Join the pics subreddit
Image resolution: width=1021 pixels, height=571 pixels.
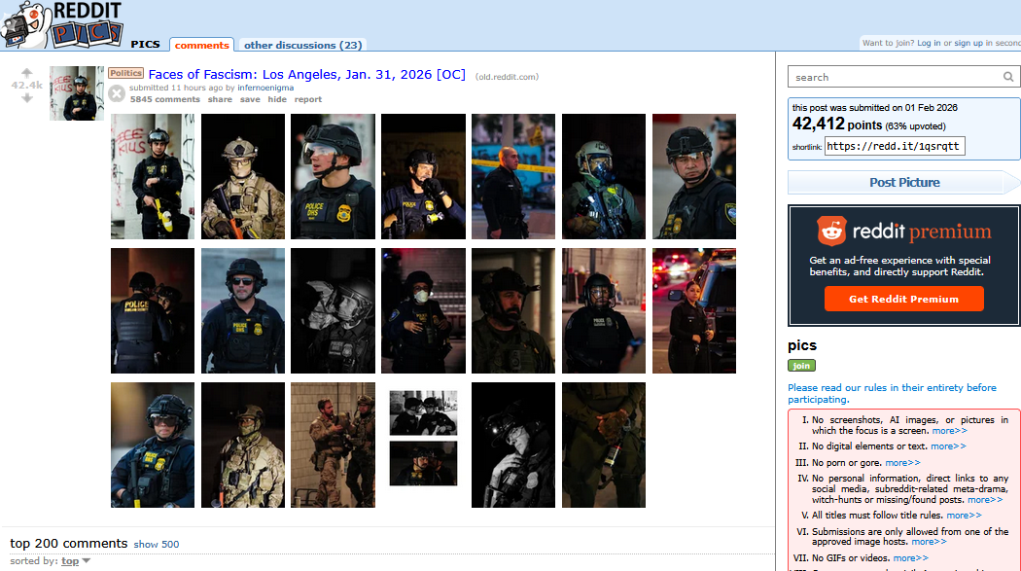click(801, 366)
